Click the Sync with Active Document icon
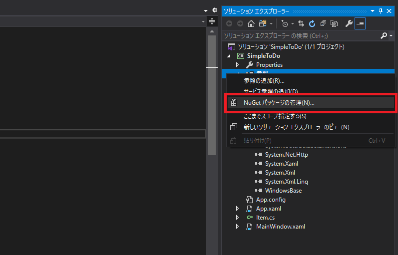This screenshot has height=255, width=398. click(301, 23)
